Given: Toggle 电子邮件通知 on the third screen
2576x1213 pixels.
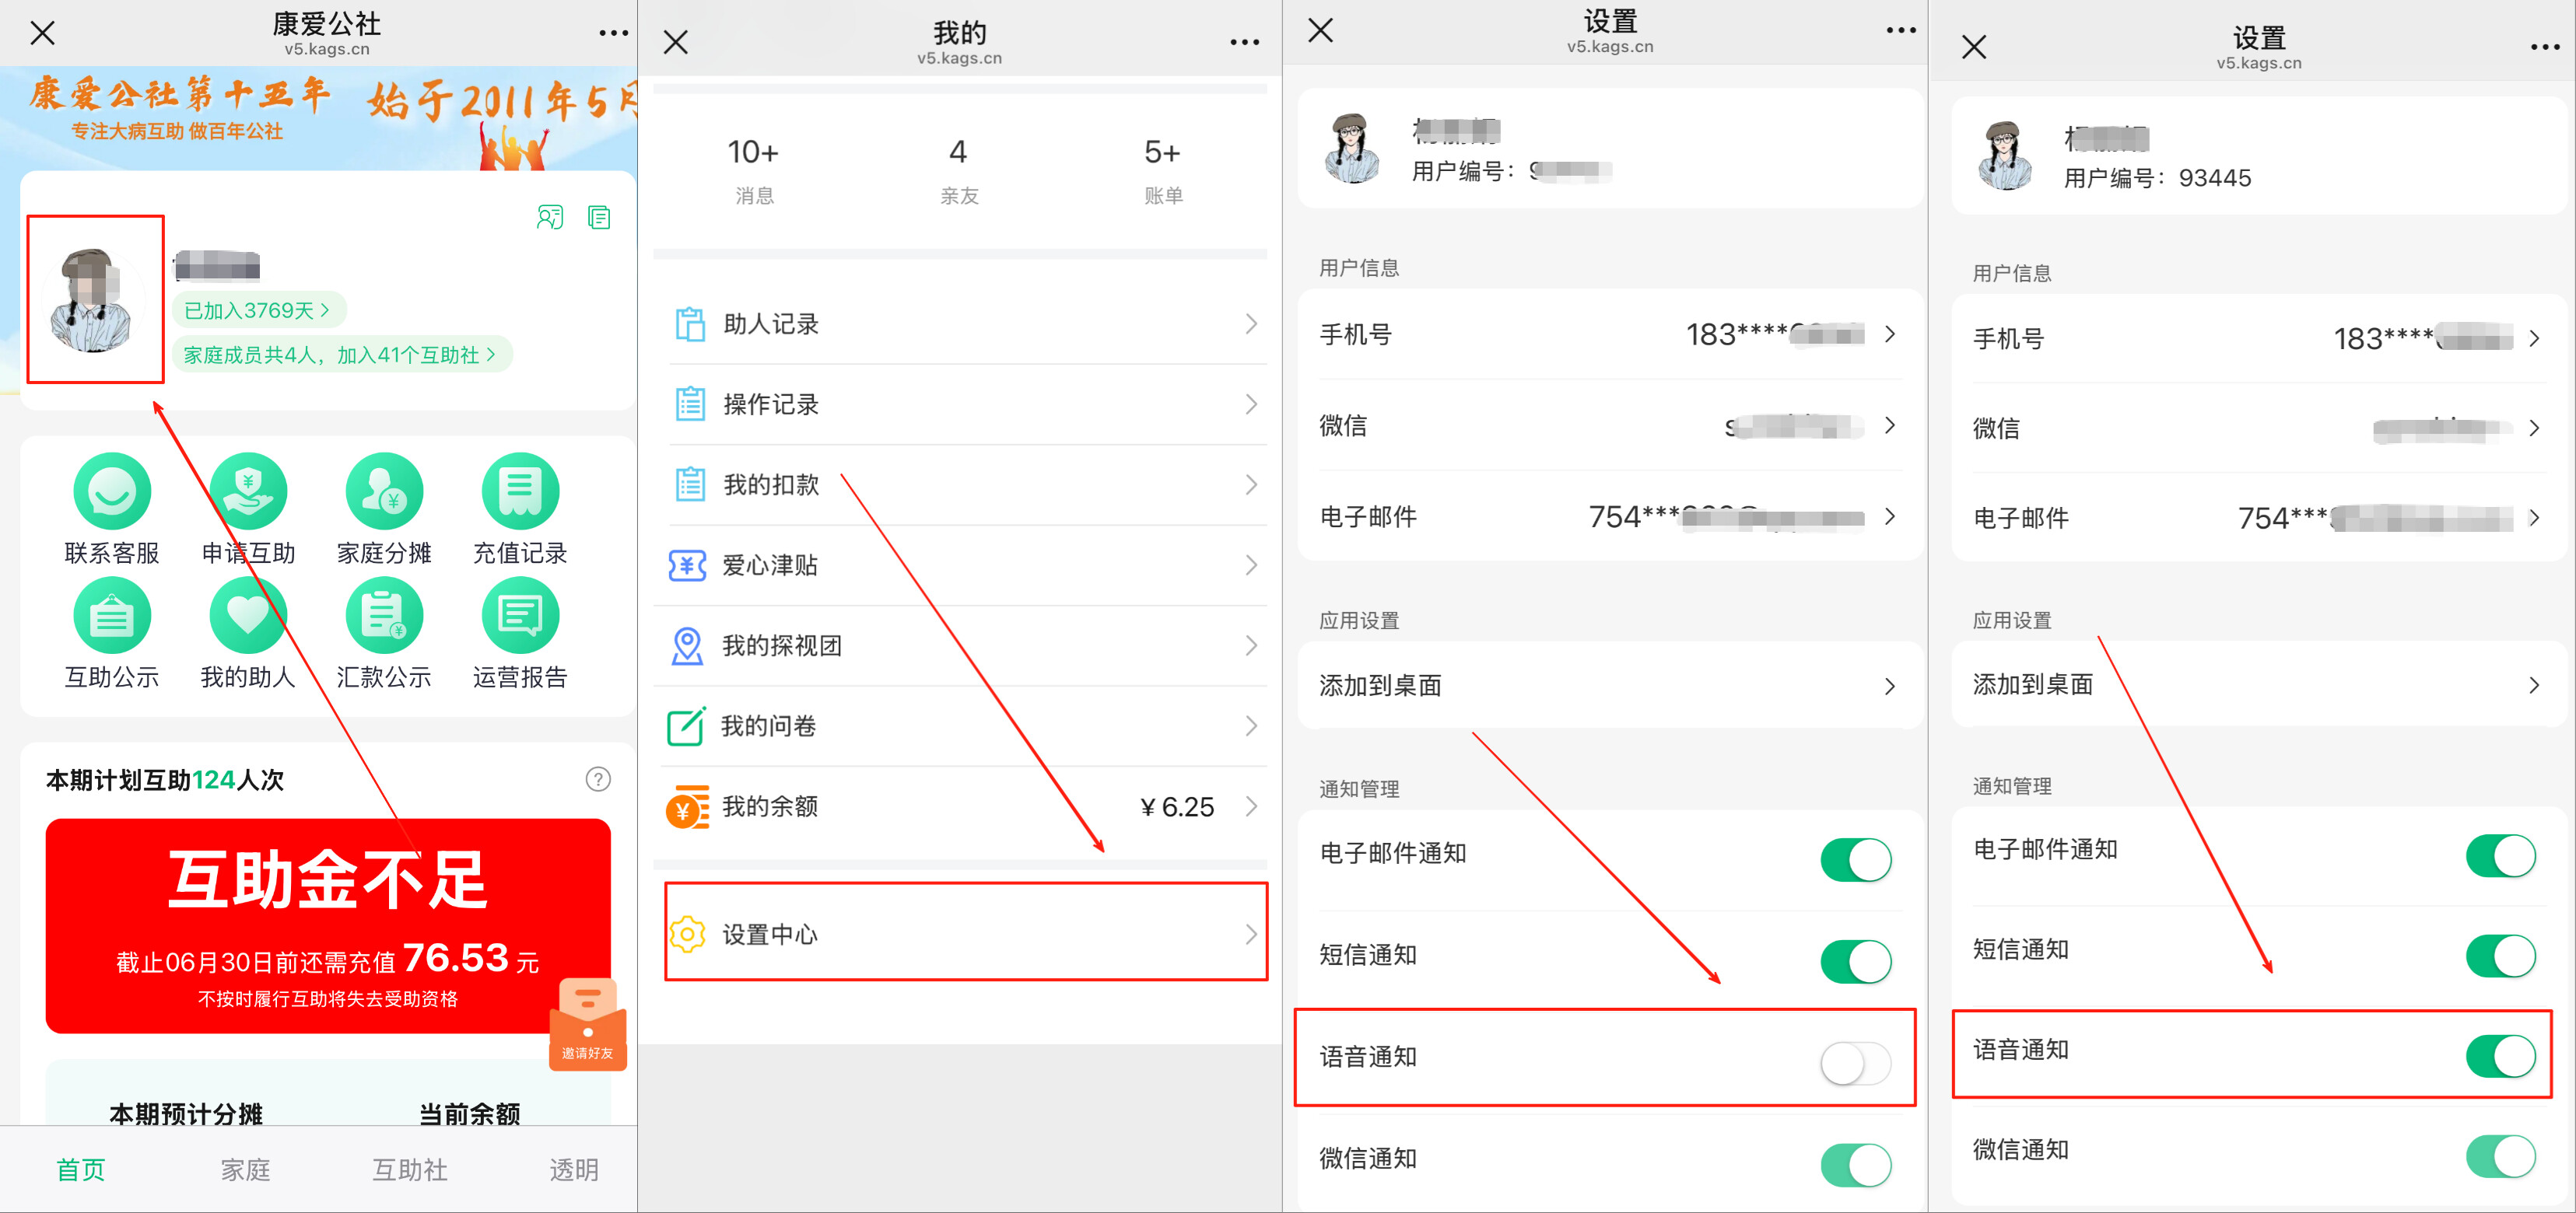Looking at the screenshot, I should click(1855, 859).
